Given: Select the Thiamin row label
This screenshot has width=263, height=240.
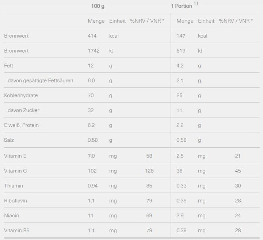Looking at the screenshot, I should pyautogui.click(x=14, y=186).
